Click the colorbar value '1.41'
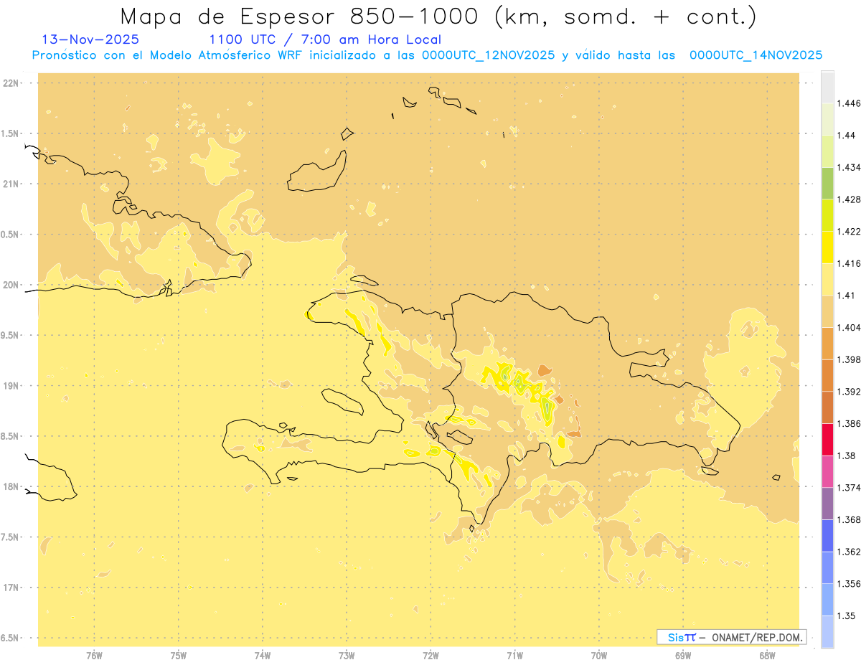This screenshot has height=665, width=861. [x=847, y=296]
